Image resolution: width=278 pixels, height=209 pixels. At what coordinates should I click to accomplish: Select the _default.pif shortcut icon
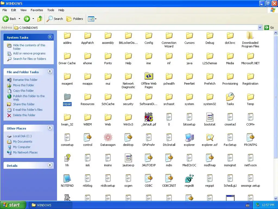coord(149,117)
